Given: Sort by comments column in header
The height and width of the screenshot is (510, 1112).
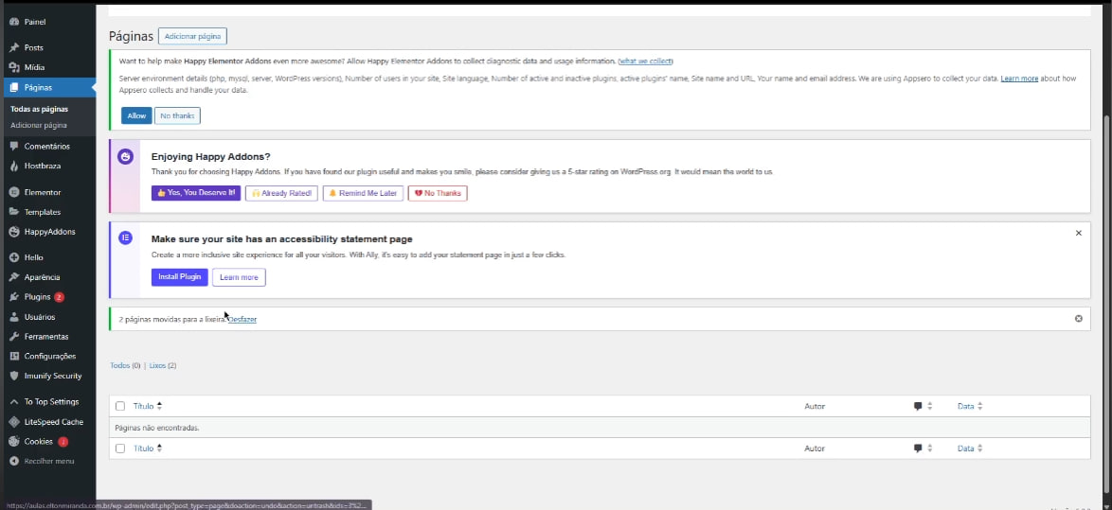Looking at the screenshot, I should click(919, 406).
